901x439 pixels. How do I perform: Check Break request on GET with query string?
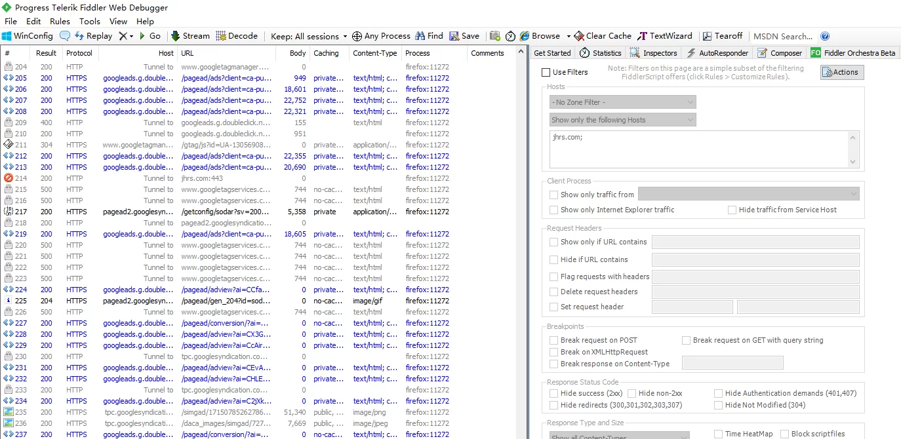(687, 341)
